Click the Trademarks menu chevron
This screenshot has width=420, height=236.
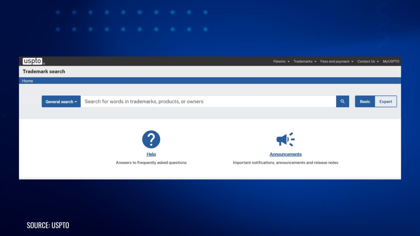(x=316, y=61)
